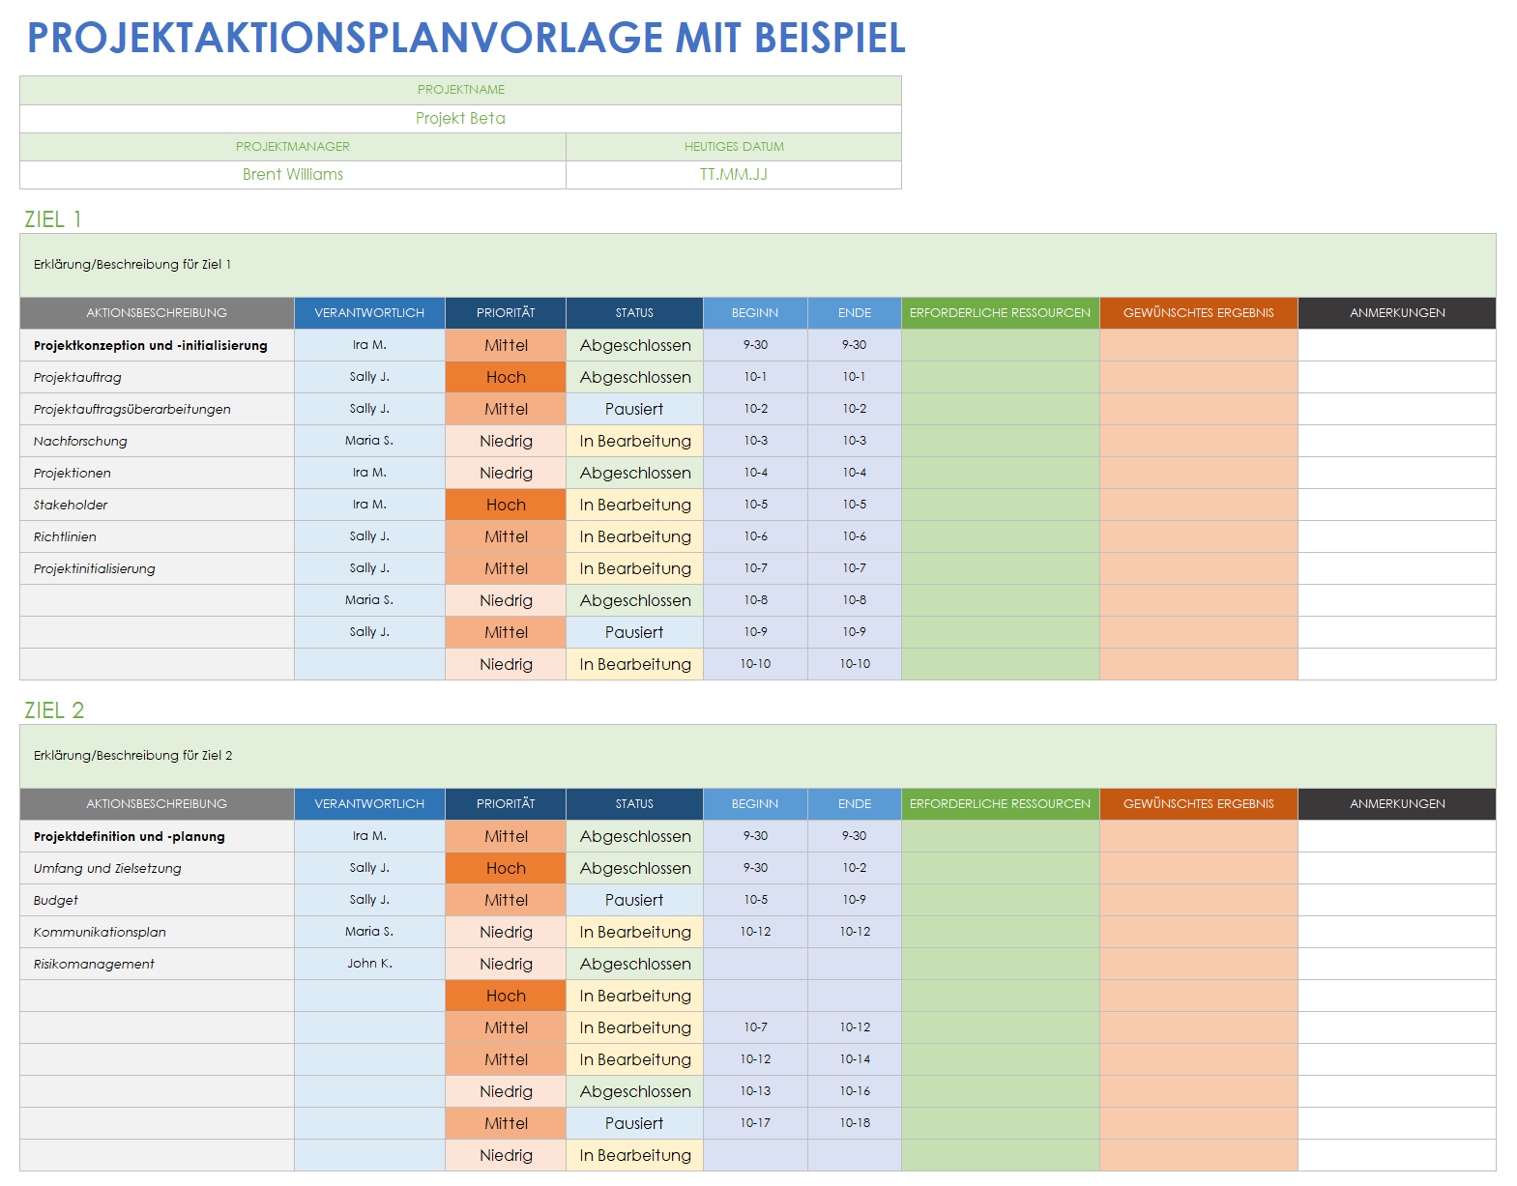1517x1186 pixels.
Task: Select the 'Projektauftragsüberarbeitungen' cell
Action: pyautogui.click(x=157, y=409)
